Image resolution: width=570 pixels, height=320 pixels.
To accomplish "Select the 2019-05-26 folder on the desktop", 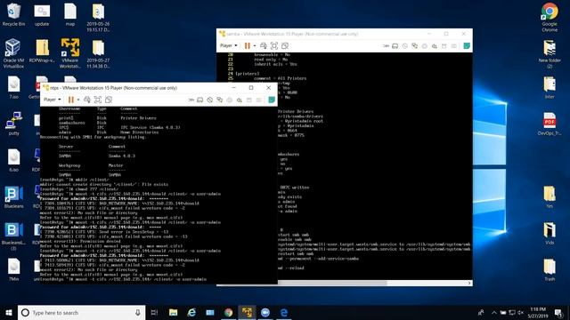I will (98, 17).
